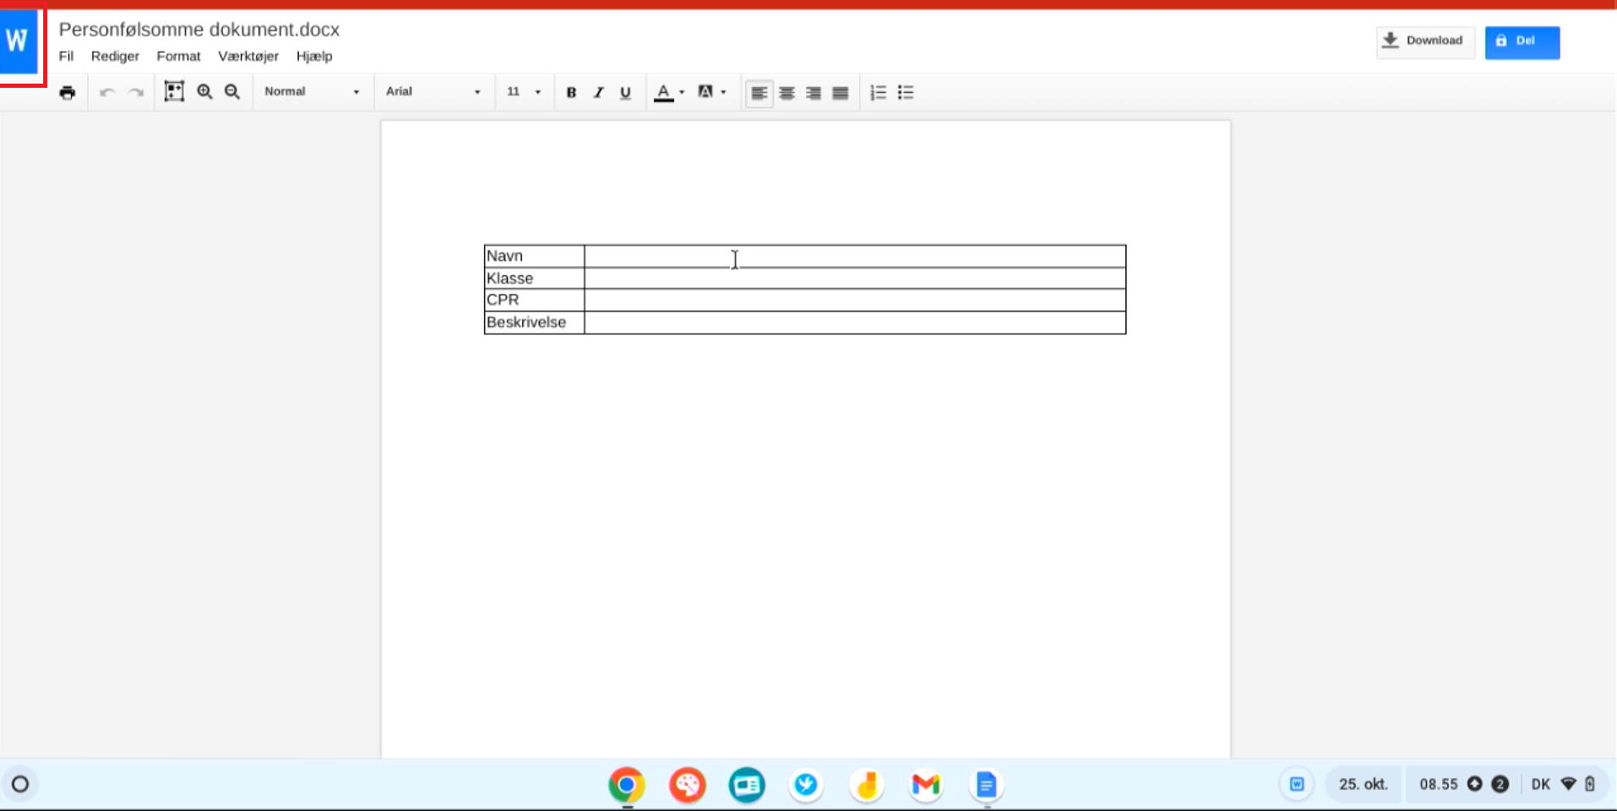This screenshot has height=811, width=1617.
Task: Click the print icon in toolbar
Action: pos(68,93)
